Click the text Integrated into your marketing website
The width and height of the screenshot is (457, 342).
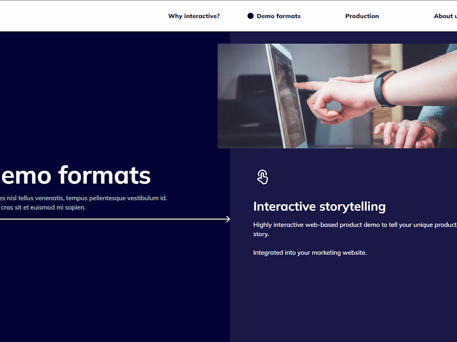point(310,252)
